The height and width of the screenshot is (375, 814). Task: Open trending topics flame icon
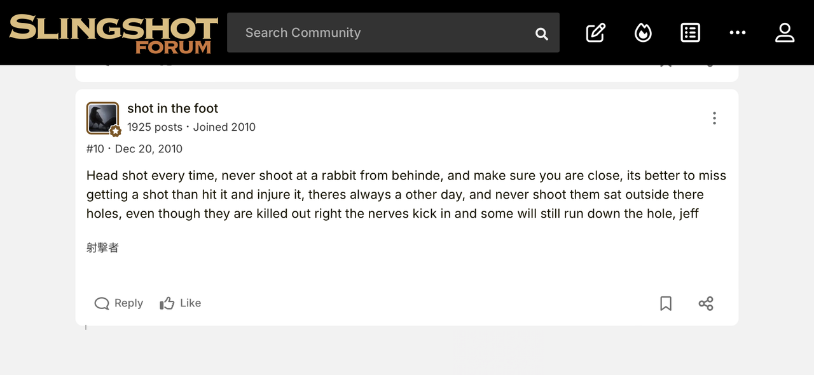[x=643, y=32]
